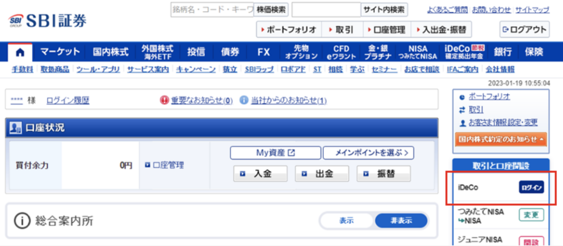Open the ツール・アプリ submenu link

coord(98,69)
